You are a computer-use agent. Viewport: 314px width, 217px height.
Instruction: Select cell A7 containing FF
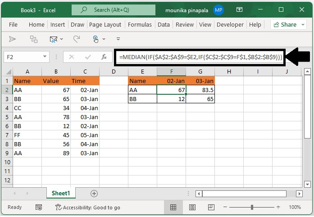point(27,135)
